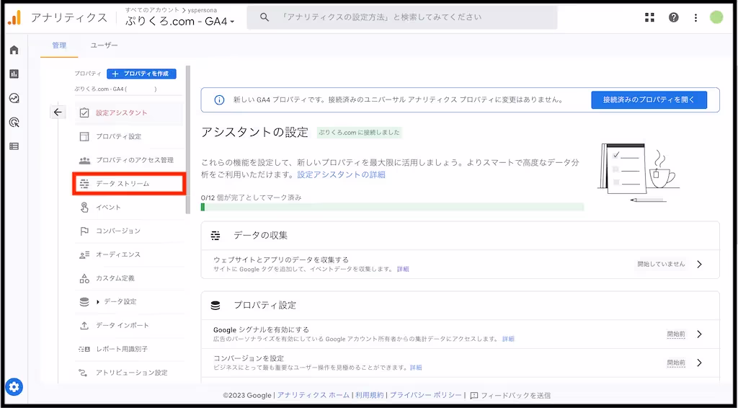Open アナリティクス ホーム footer link
Screen dimensions: 738x408
313,395
